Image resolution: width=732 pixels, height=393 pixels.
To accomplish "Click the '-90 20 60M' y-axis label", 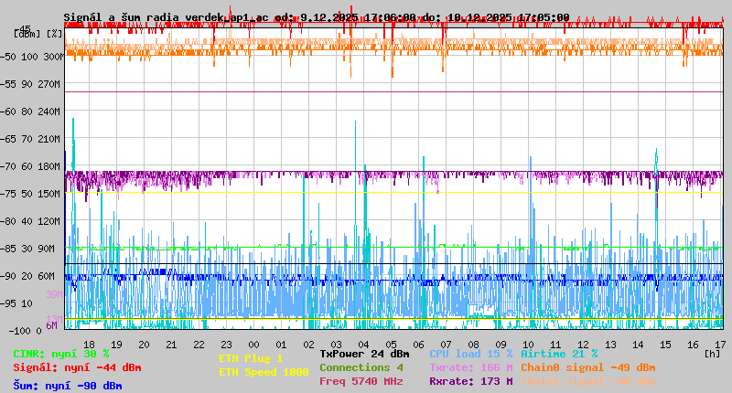I will pos(27,276).
